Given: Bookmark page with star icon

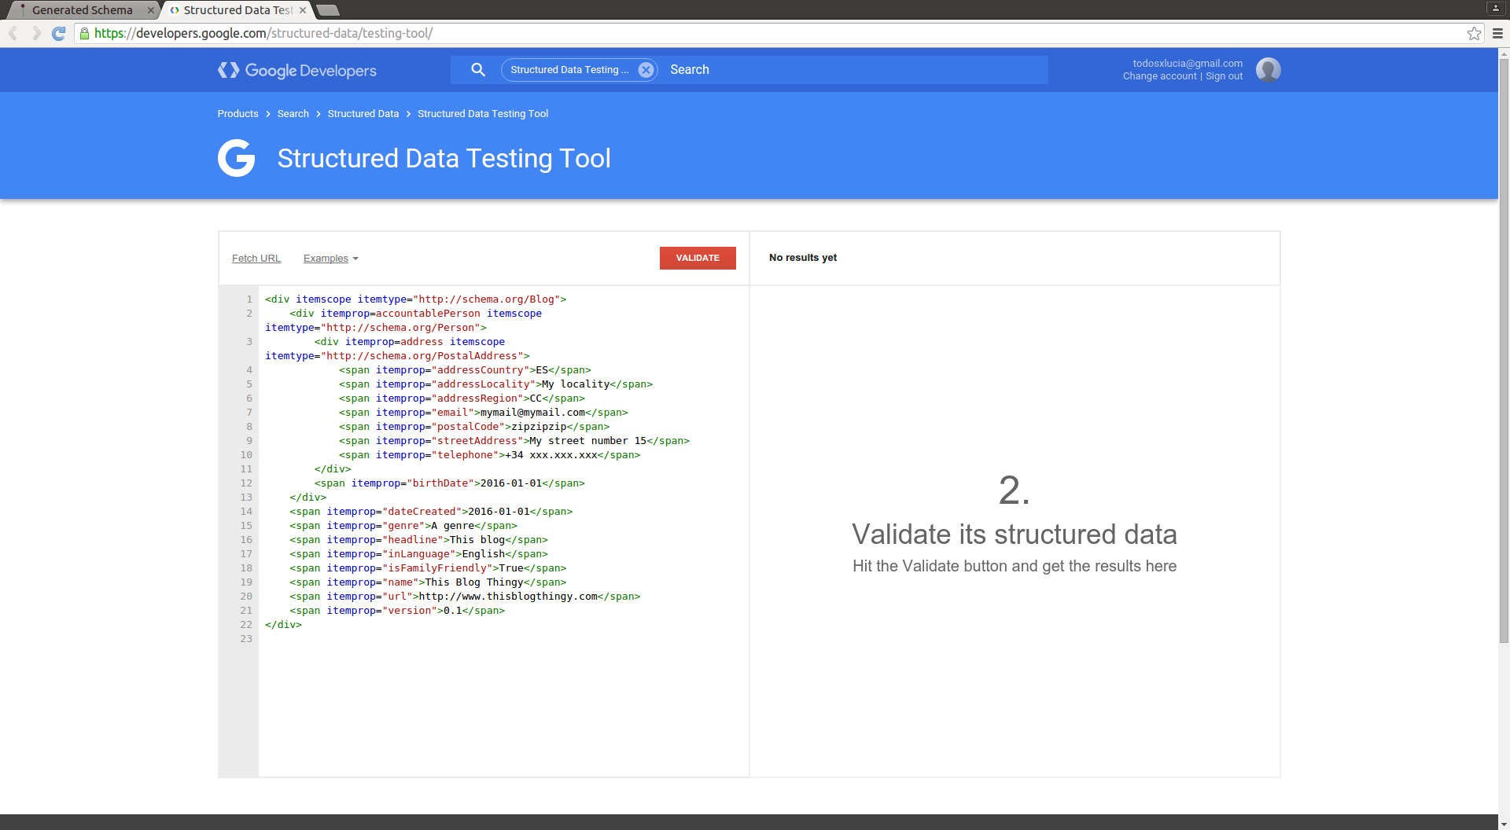Looking at the screenshot, I should (1474, 33).
